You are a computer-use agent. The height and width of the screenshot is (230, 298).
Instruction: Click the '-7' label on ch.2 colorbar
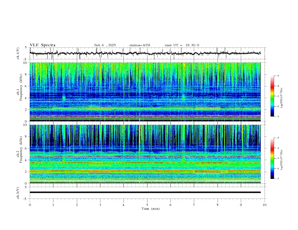click(x=278, y=179)
